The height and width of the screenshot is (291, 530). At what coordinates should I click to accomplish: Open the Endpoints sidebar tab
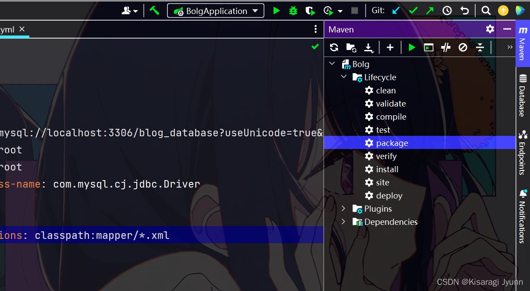point(522,152)
